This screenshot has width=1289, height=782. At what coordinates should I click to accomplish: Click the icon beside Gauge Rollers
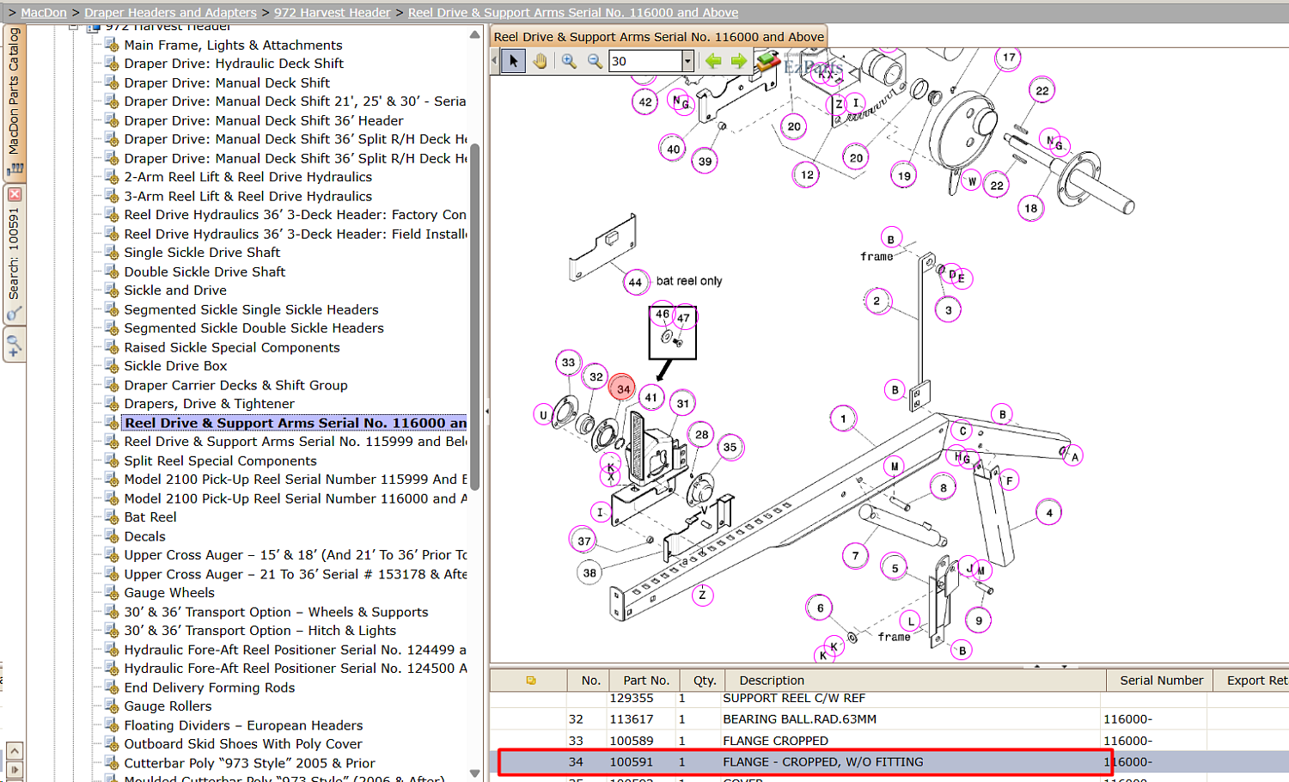pos(112,706)
